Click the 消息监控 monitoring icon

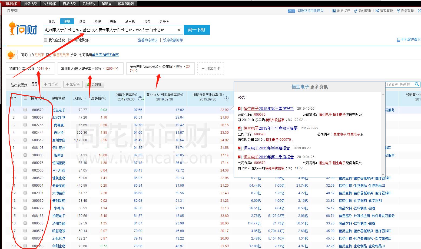[334, 11]
